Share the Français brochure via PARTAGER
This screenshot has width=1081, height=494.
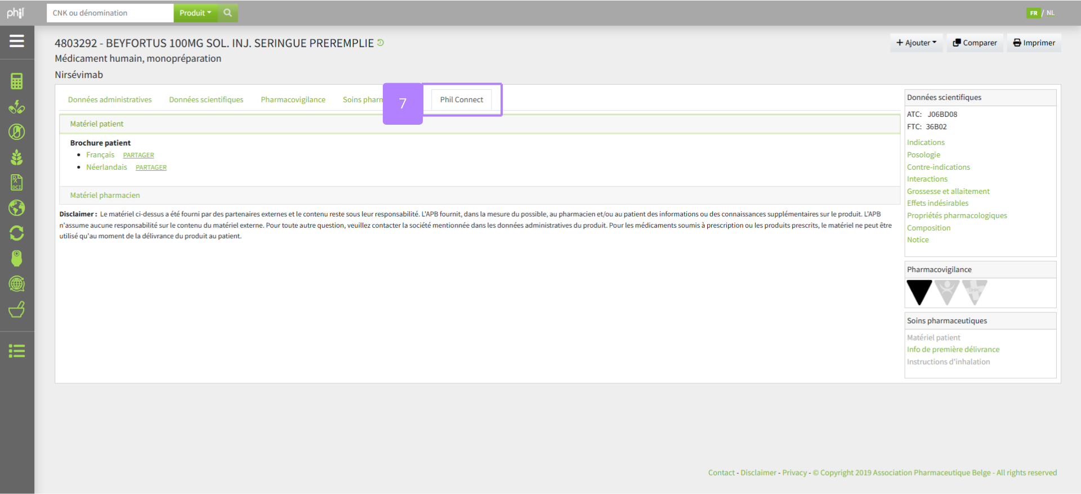tap(139, 155)
